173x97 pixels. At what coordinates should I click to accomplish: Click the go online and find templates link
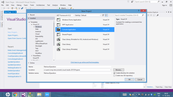(x=85, y=62)
